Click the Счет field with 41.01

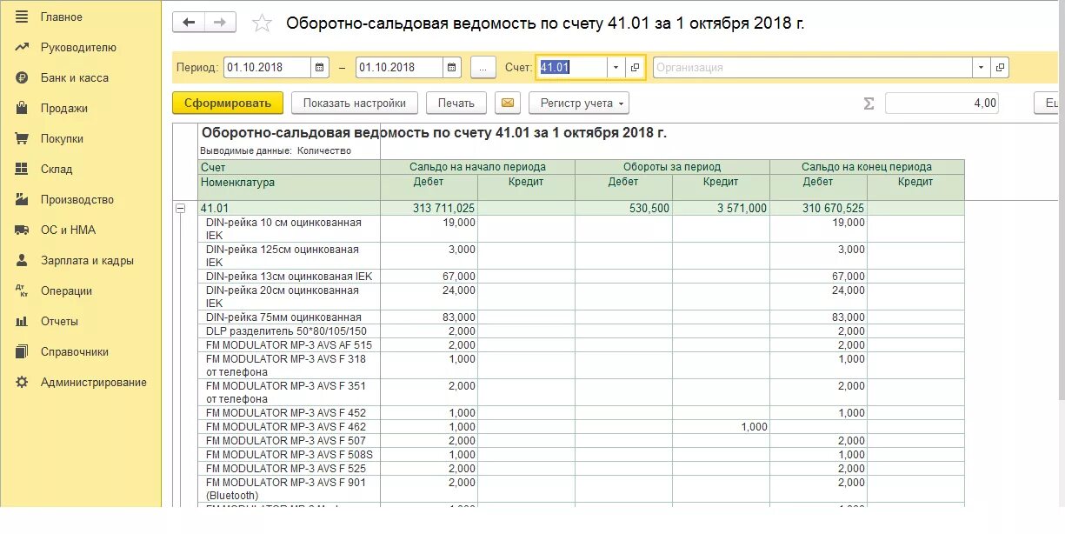572,67
